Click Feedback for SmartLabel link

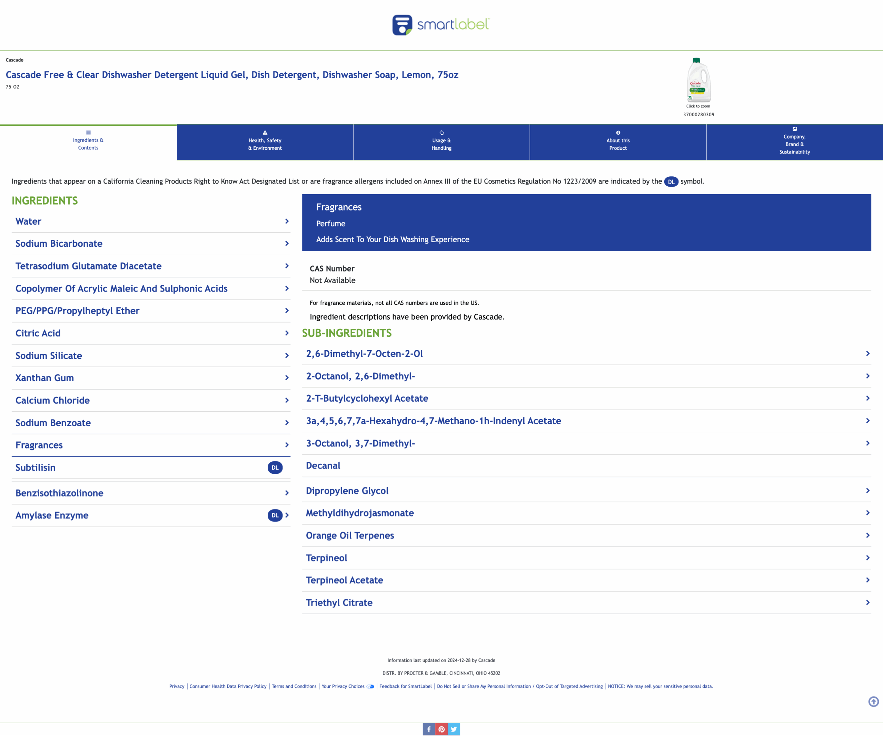point(405,686)
